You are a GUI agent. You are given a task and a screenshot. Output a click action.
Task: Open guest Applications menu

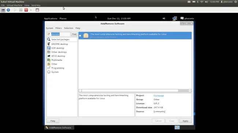click(x=51, y=19)
